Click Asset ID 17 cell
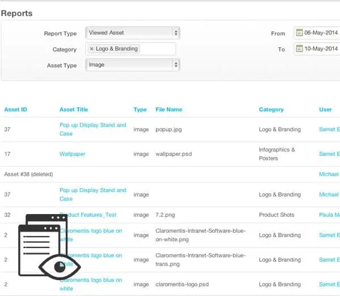The height and width of the screenshot is (296, 340). tap(7, 154)
